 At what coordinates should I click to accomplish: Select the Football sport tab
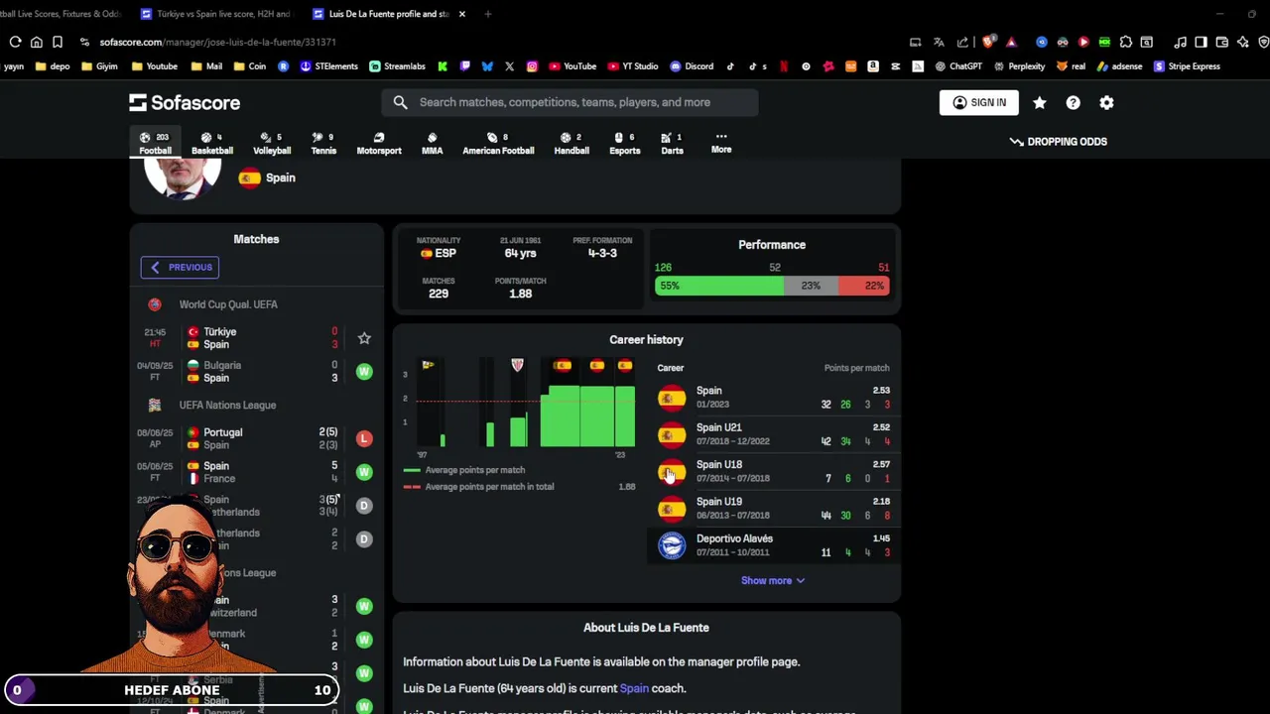pos(155,144)
